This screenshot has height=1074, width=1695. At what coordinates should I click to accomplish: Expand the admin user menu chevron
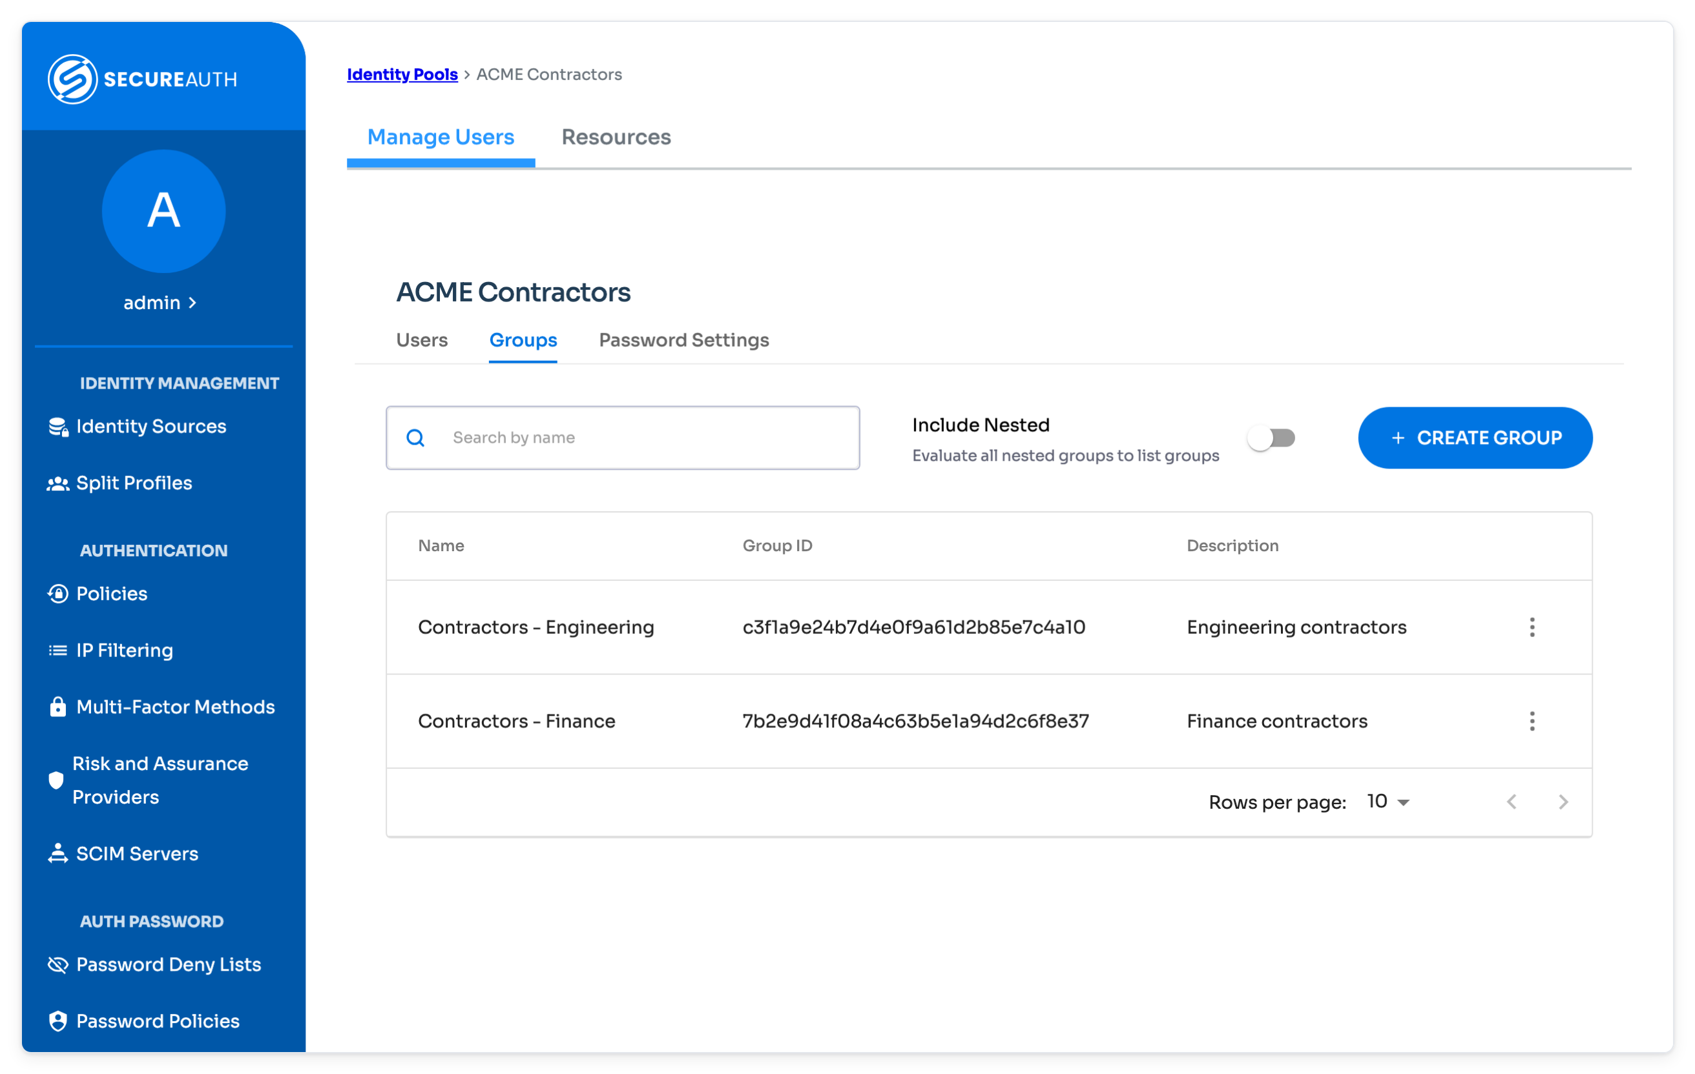(x=193, y=303)
